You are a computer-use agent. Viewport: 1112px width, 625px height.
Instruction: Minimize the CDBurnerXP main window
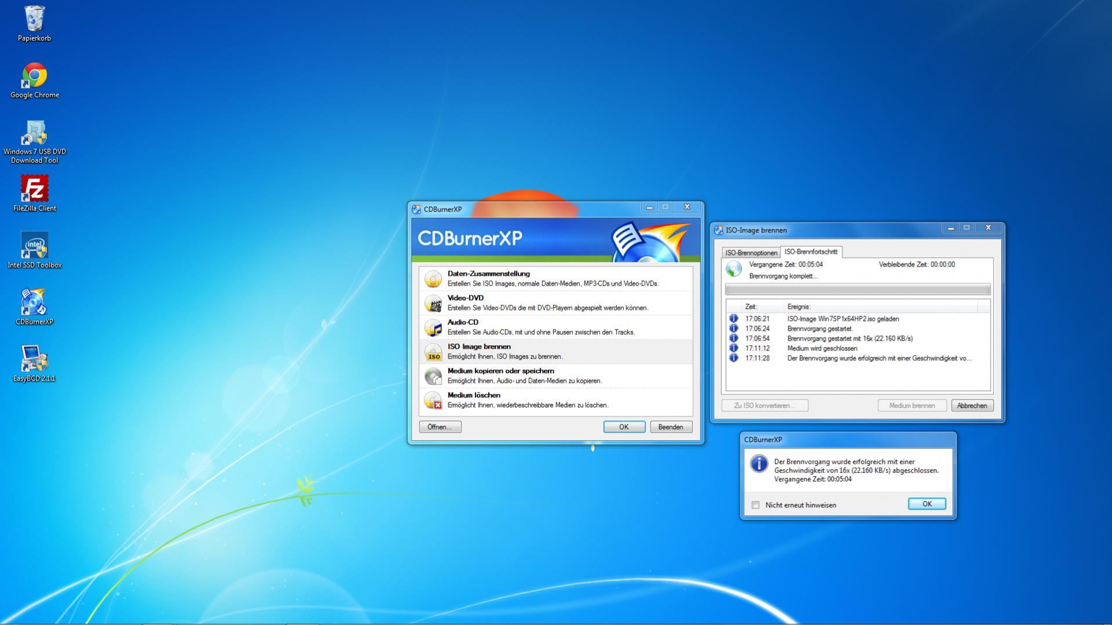pos(649,207)
